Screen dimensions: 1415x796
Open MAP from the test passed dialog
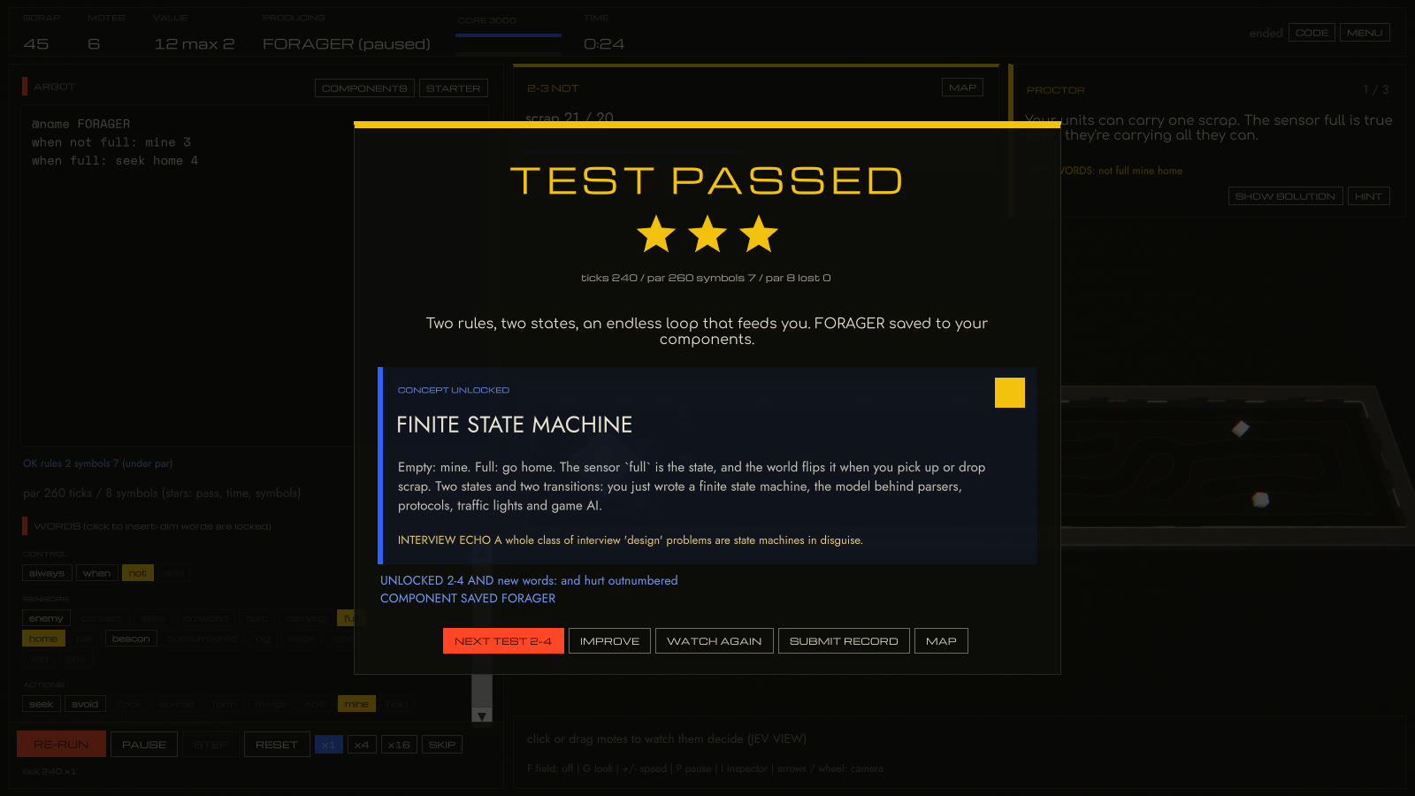point(941,641)
